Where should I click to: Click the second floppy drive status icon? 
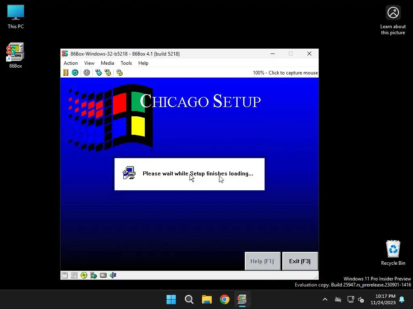74,275
